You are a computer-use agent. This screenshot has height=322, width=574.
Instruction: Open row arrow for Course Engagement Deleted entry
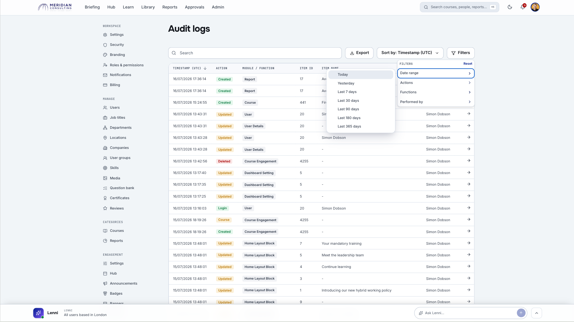pyautogui.click(x=469, y=161)
